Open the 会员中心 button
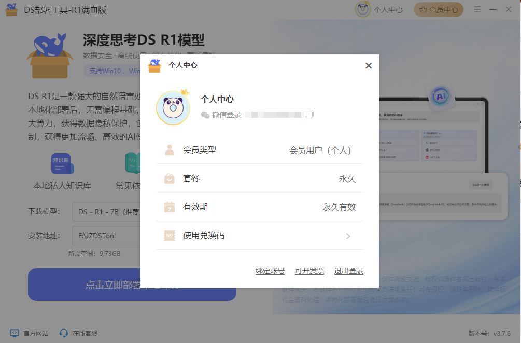This screenshot has width=521, height=343. (x=439, y=10)
